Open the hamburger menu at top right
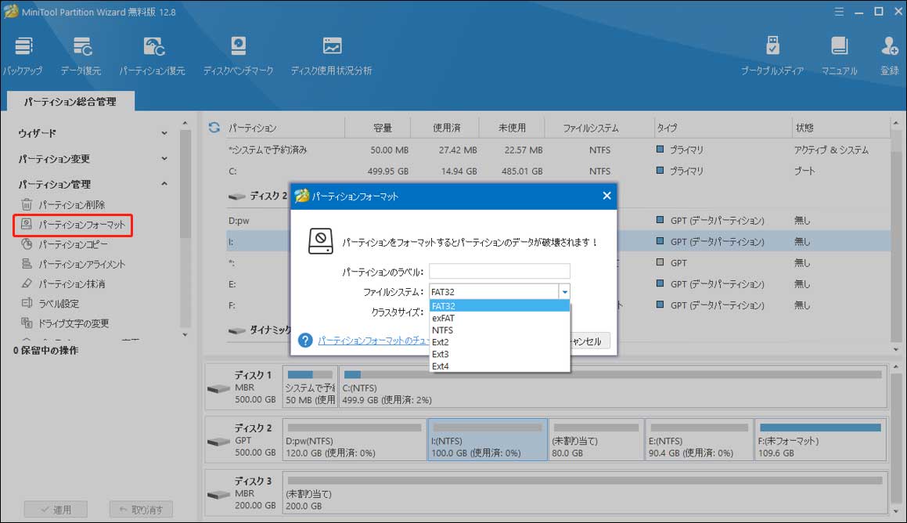The width and height of the screenshot is (907, 523). [838, 12]
